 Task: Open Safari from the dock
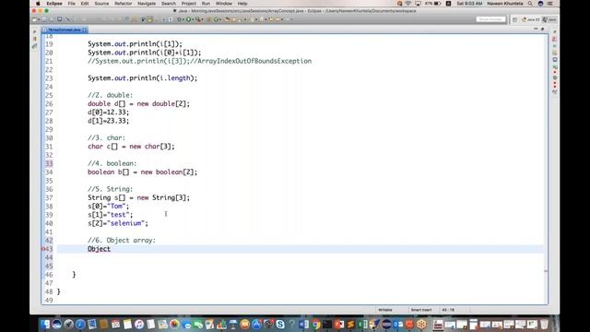click(x=80, y=324)
